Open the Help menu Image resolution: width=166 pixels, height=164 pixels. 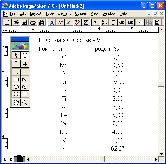point(123,13)
